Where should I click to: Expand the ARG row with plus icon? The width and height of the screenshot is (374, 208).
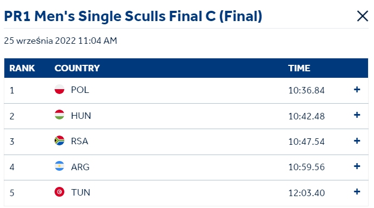point(357,166)
